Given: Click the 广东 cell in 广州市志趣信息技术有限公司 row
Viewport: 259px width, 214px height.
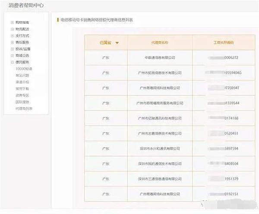Looking at the screenshot, I should click(x=106, y=134).
